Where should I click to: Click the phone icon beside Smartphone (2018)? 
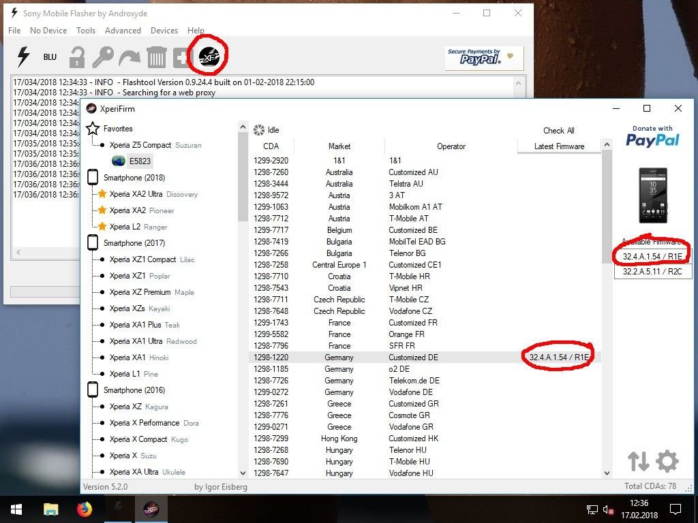click(93, 178)
